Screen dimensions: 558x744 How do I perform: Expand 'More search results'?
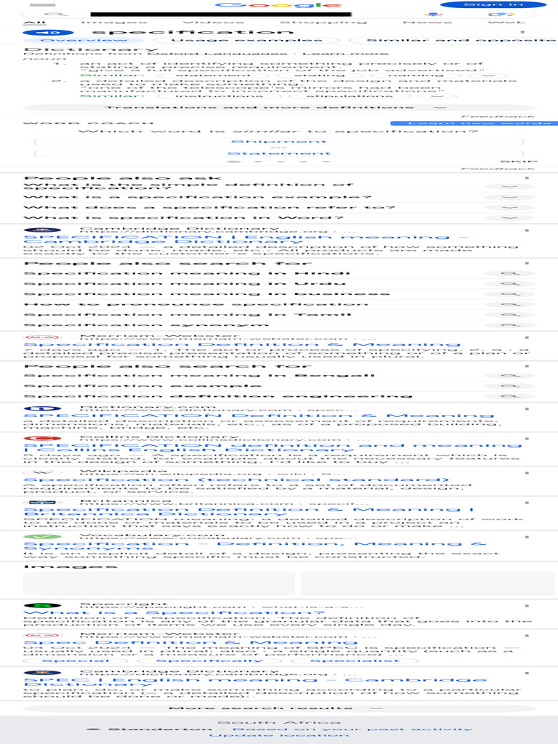tap(279, 708)
